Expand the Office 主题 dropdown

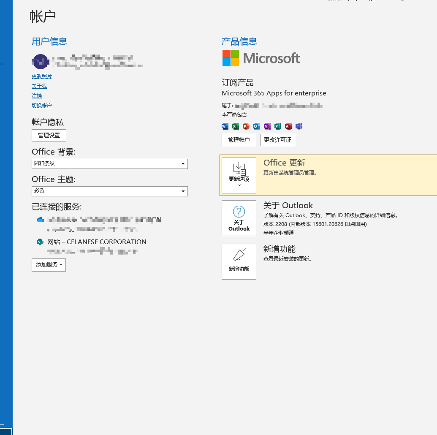click(110, 191)
